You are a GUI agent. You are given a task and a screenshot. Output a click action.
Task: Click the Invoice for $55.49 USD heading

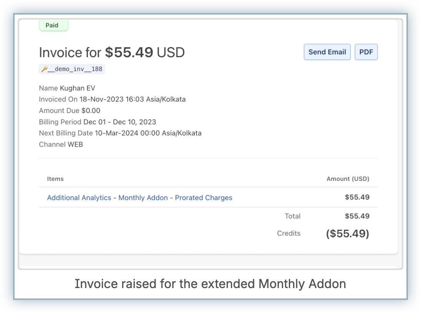tap(112, 53)
